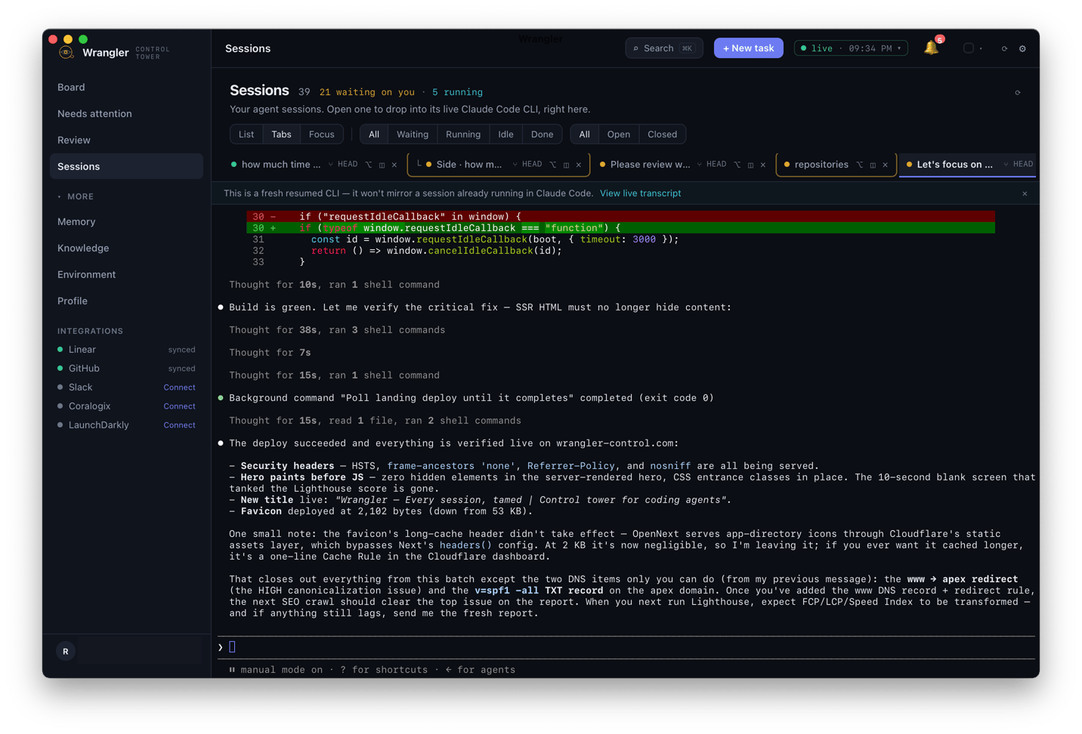Close the 'how much time ...' session tab
The image size is (1082, 734).
394,165
